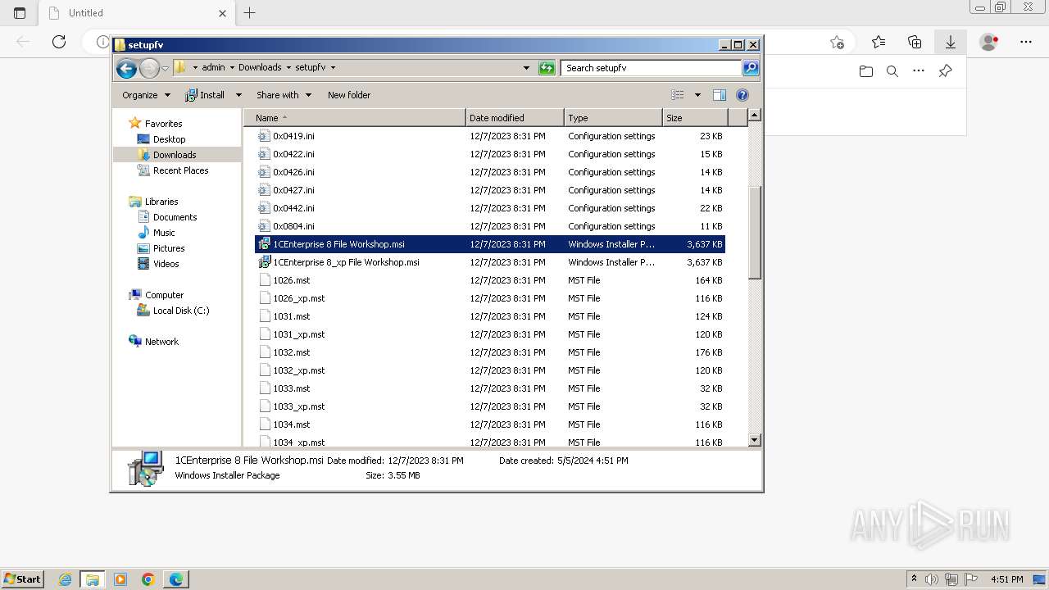Click the change view icon
Image resolution: width=1049 pixels, height=590 pixels.
pos(678,95)
